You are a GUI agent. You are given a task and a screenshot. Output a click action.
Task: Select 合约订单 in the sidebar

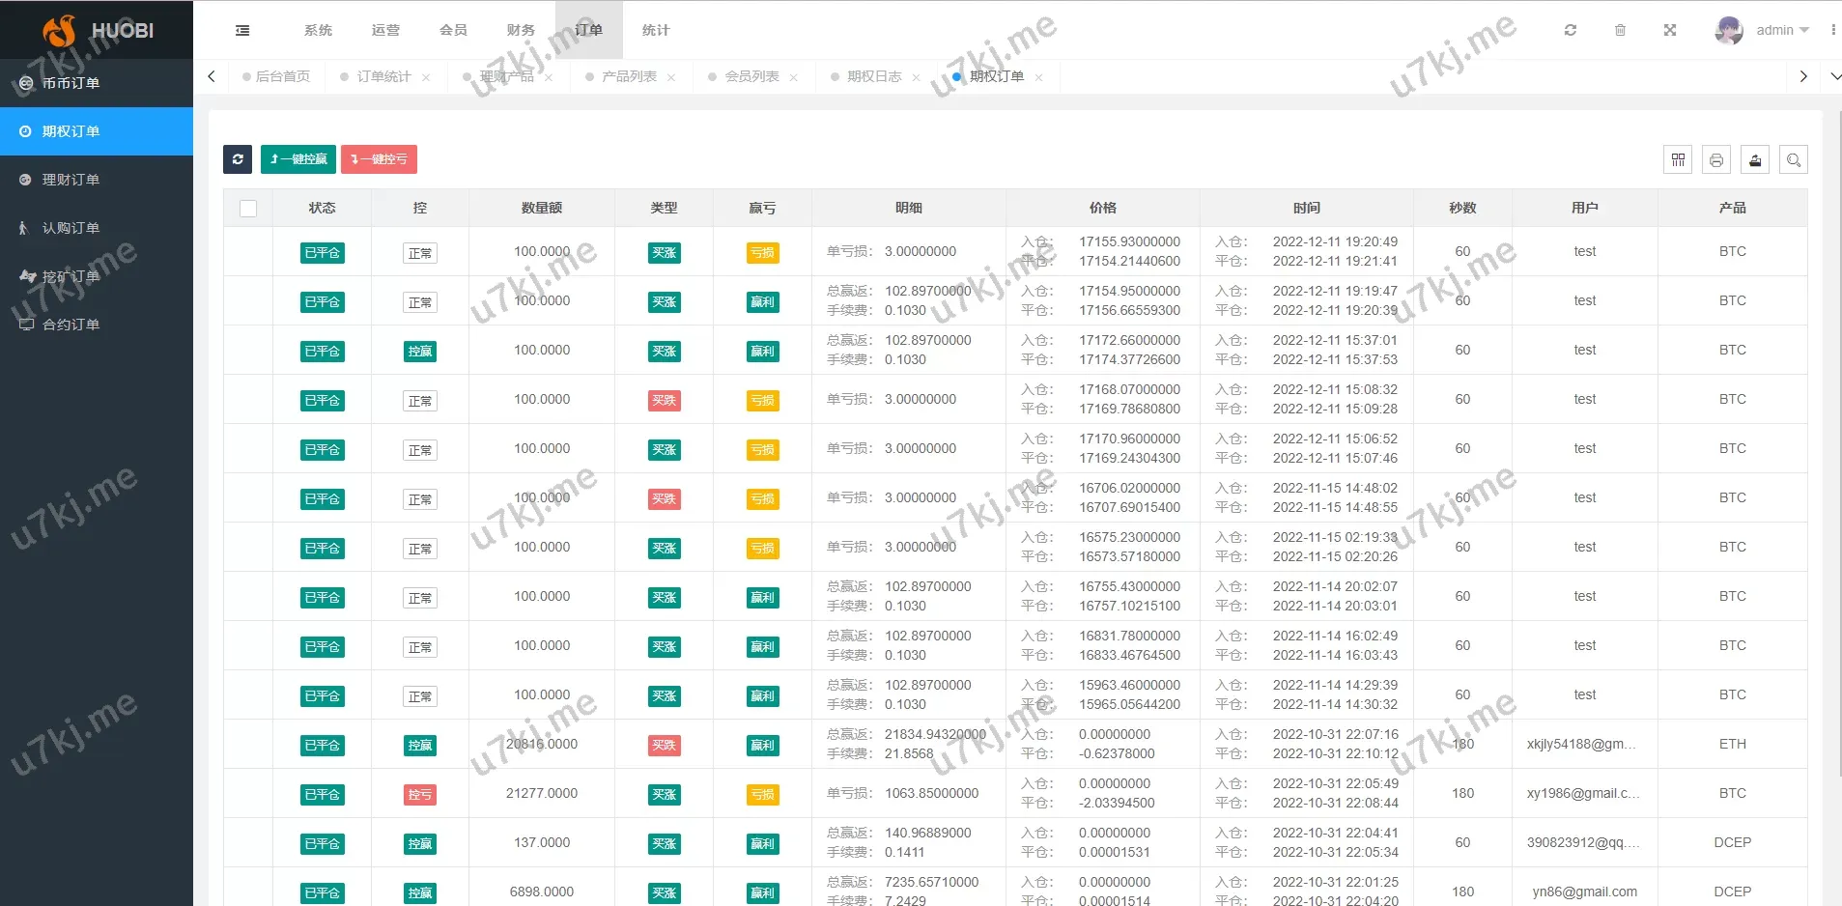click(71, 325)
